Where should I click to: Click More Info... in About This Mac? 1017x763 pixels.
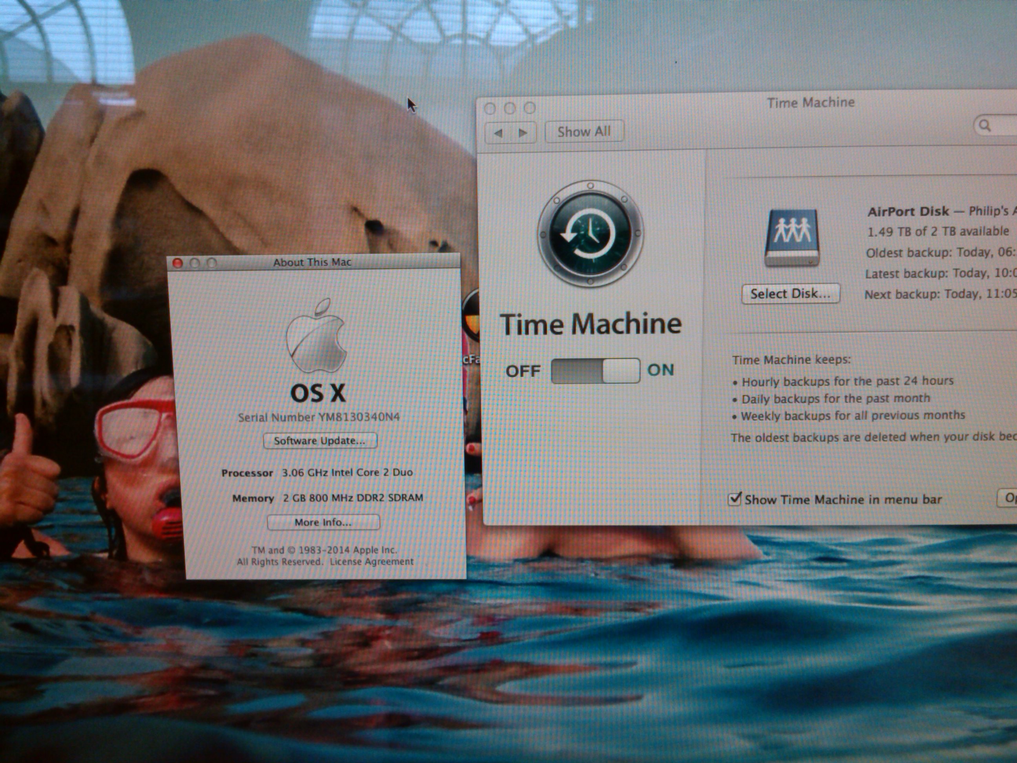tap(323, 522)
